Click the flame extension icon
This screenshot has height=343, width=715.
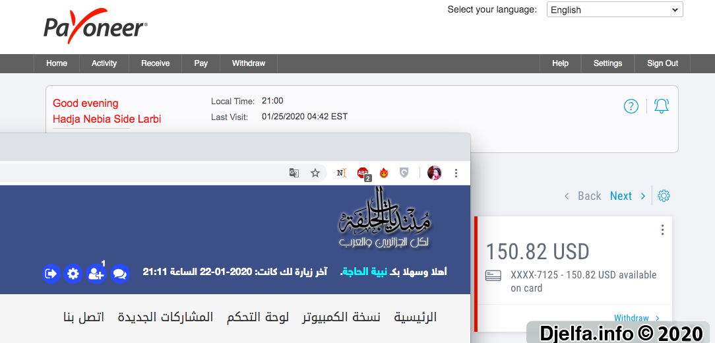[383, 173]
